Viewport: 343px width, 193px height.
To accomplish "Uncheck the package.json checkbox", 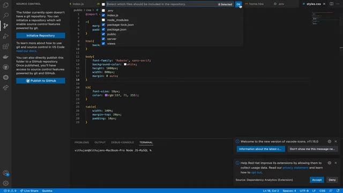I will click(103, 29).
